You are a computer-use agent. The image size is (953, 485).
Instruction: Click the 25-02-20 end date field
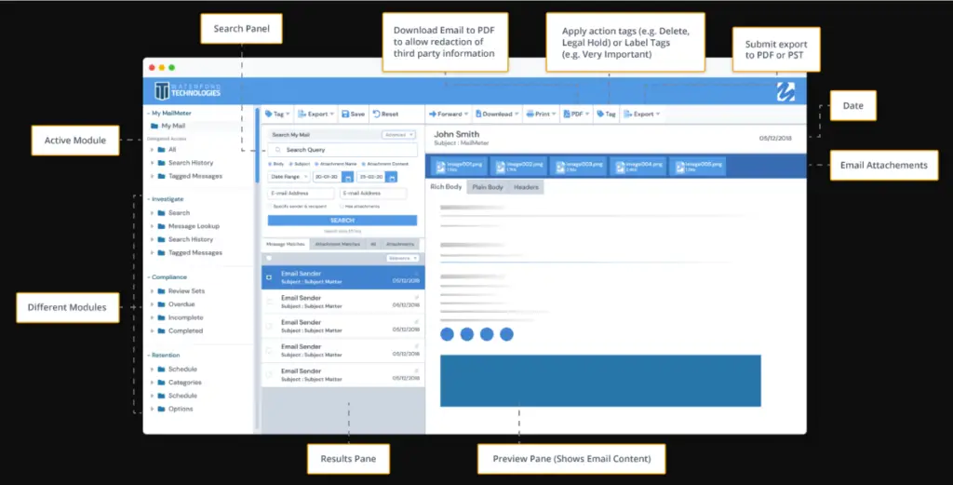pyautogui.click(x=372, y=177)
